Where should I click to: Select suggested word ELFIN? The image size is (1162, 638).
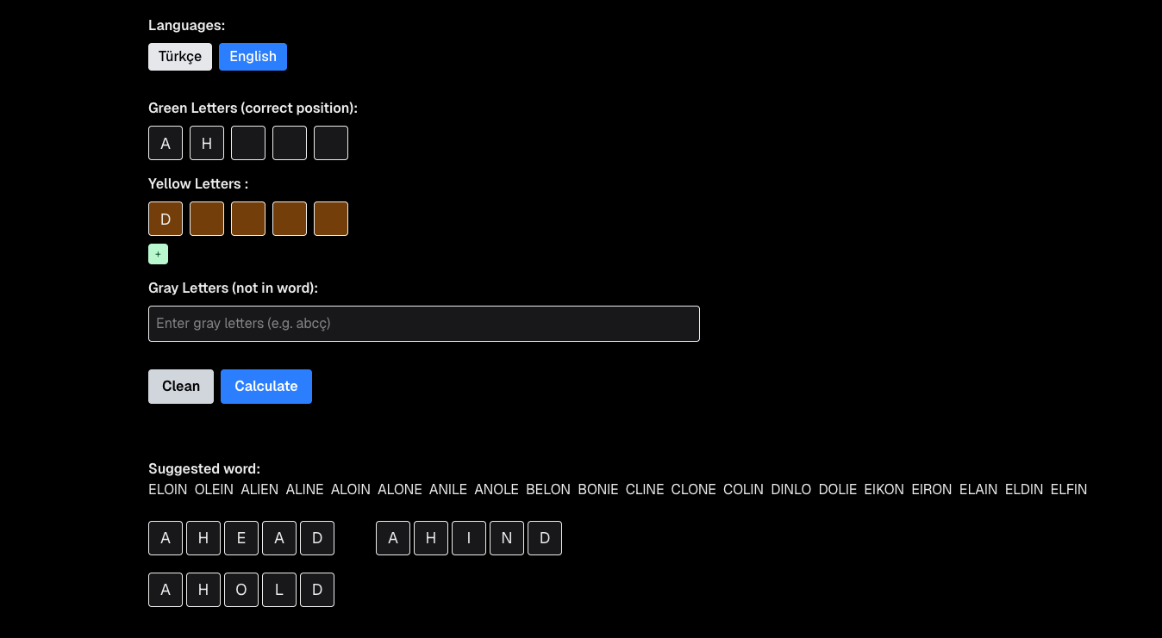pos(1068,489)
